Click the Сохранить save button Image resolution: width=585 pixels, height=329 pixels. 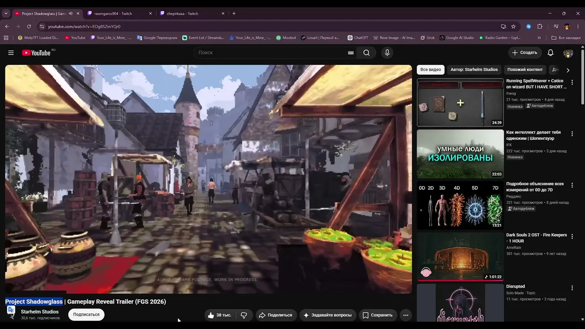[378, 315]
